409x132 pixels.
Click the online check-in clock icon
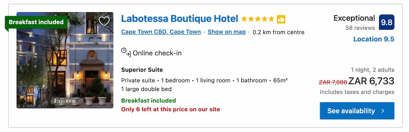coord(126,52)
